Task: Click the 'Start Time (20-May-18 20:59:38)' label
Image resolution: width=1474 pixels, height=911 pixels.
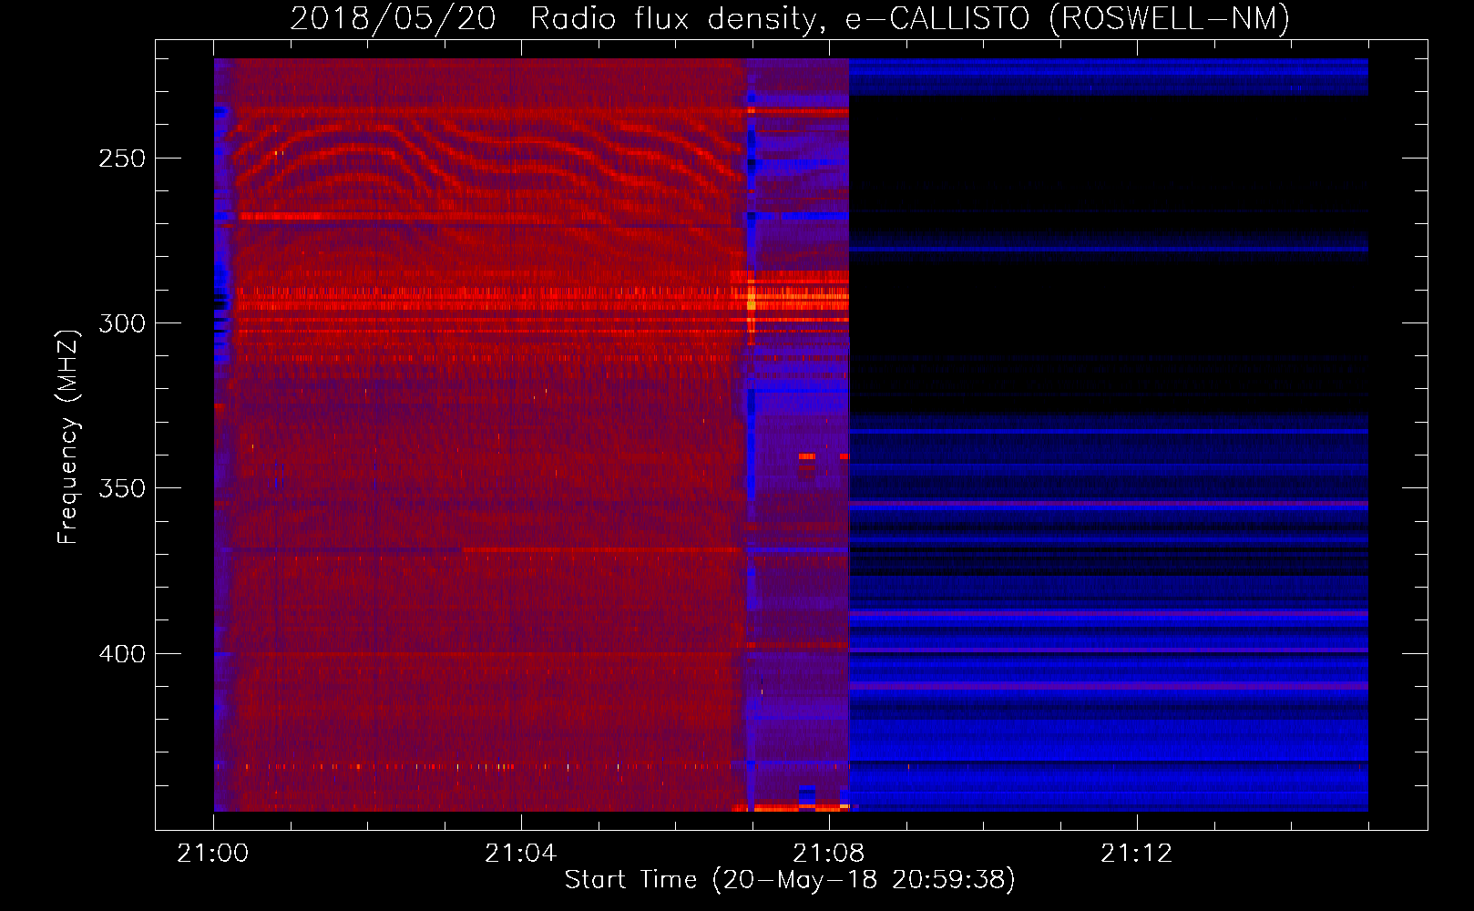Action: pyautogui.click(x=790, y=880)
